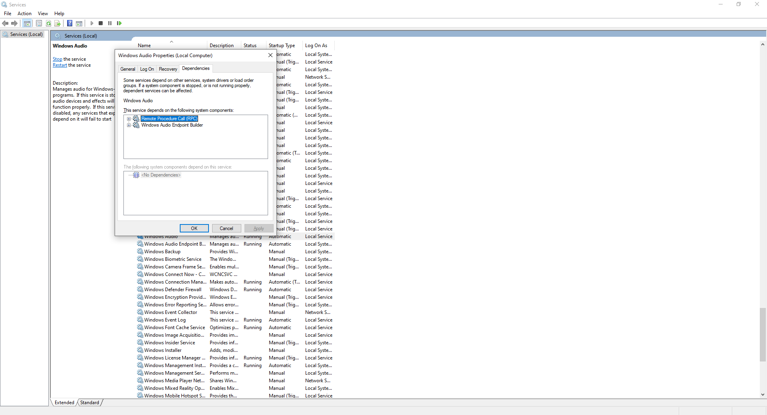This screenshot has width=767, height=415.
Task: Select the Dependencies tab
Action: (x=196, y=68)
